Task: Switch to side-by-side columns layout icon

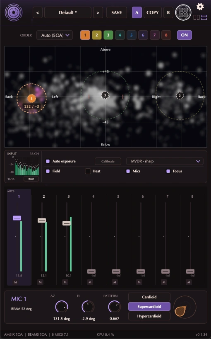Action: point(197,17)
